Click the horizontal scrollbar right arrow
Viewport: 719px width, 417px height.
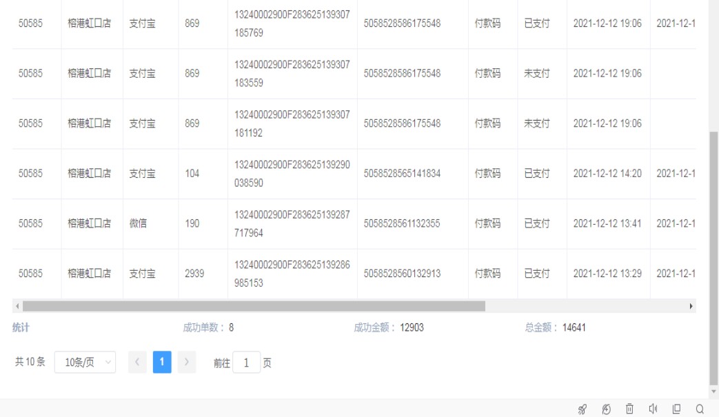[691, 306]
